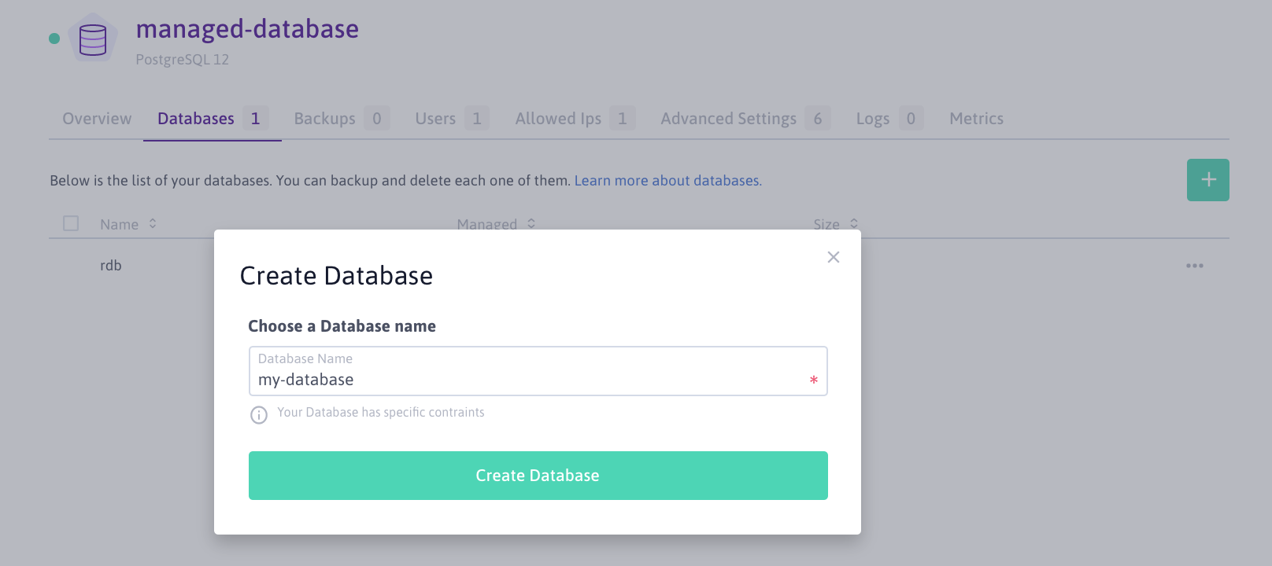Click the green plus add database button
This screenshot has width=1272, height=566.
coord(1207,180)
